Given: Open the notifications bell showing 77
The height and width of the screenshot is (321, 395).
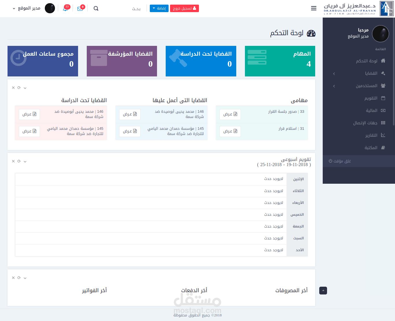Looking at the screenshot, I should pos(66,8).
